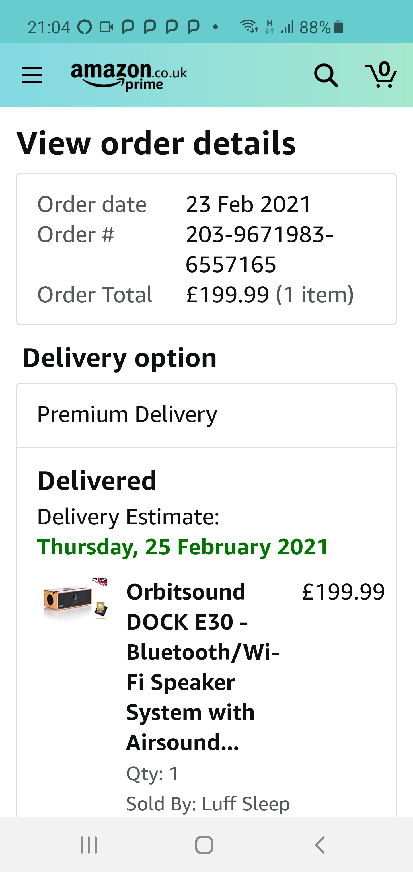
Task: Tap the Wi-Fi signal status icon
Action: 249,26
